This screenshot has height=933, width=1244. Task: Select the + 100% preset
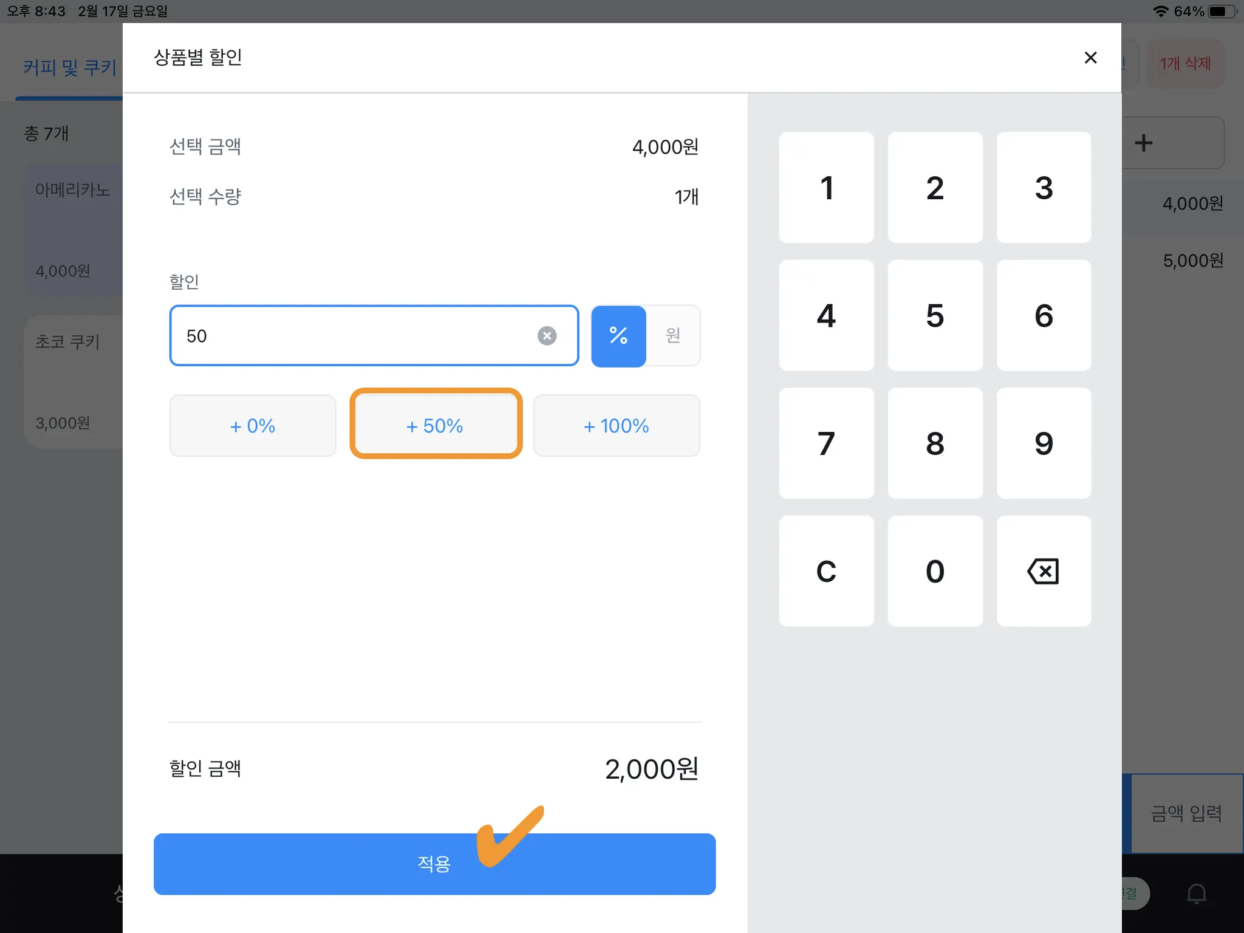tap(616, 425)
